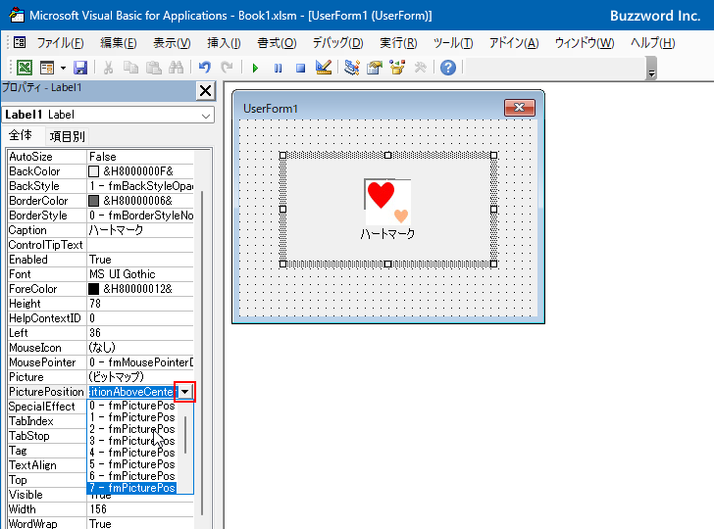Open the 編集(E) menu

119,43
